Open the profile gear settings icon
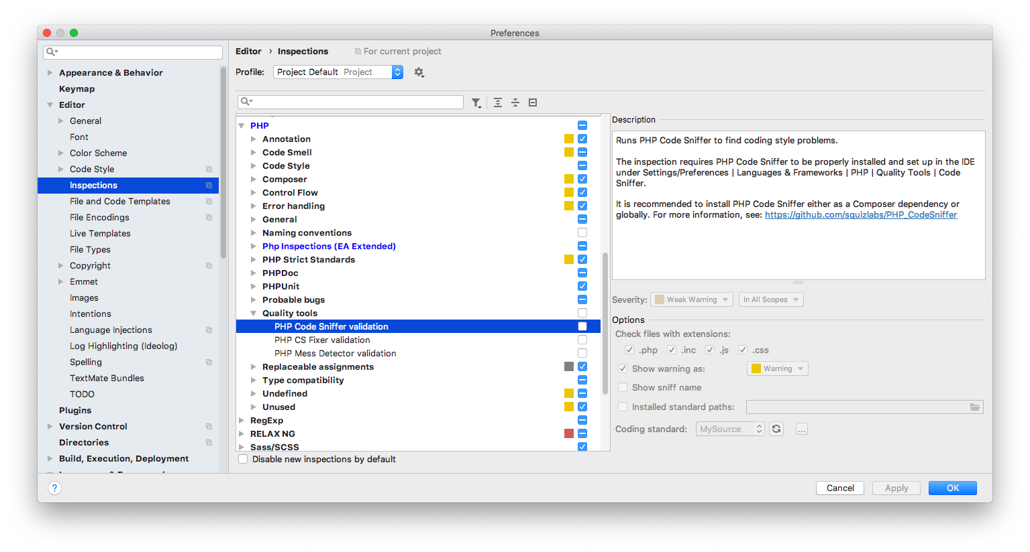This screenshot has width=1030, height=552. point(419,72)
